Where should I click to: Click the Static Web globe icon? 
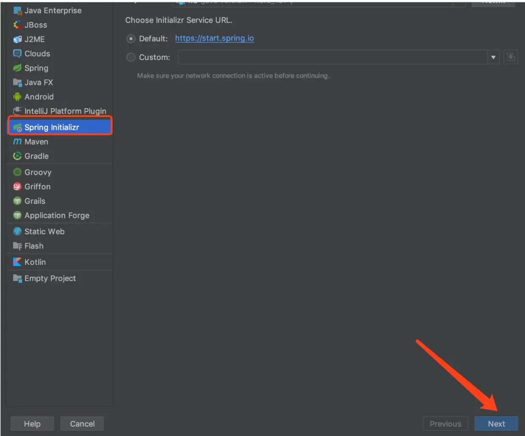pyautogui.click(x=17, y=232)
